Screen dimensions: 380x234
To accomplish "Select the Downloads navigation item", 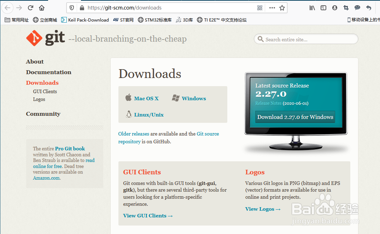I will [42, 83].
